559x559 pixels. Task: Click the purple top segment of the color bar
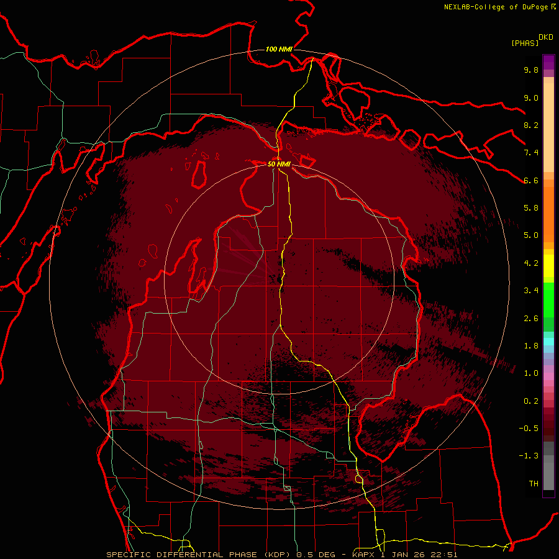(x=548, y=62)
